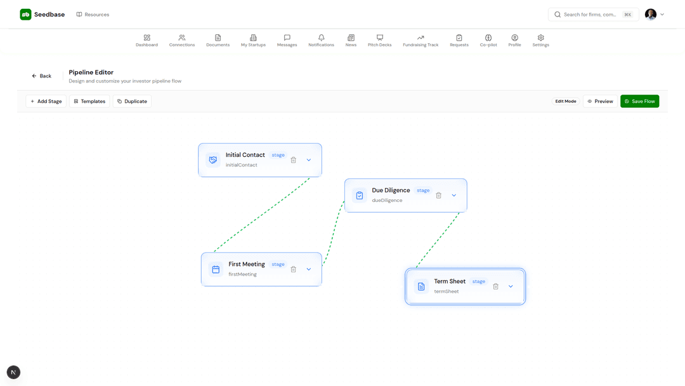This screenshot has width=685, height=386.
Task: Open the Resources menu
Action: coord(93,14)
